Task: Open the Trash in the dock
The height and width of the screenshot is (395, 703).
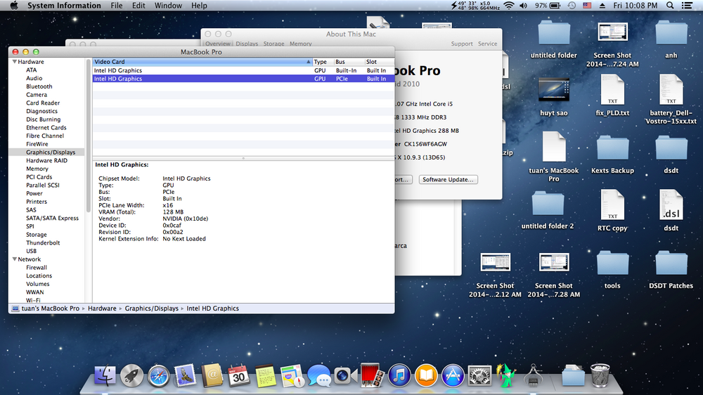Action: [600, 375]
